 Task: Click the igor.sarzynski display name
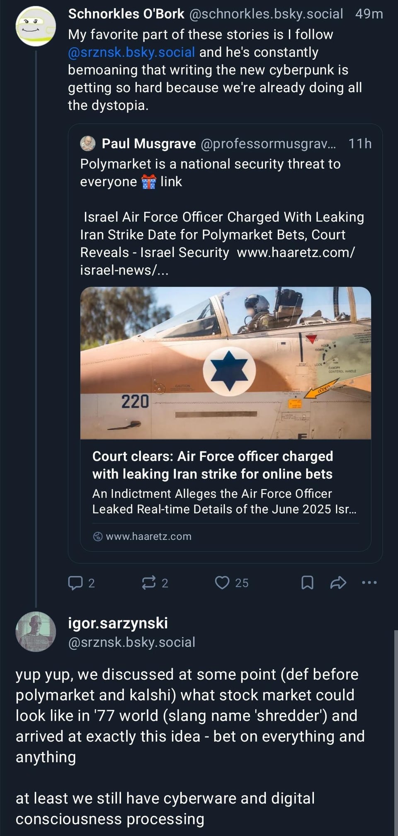[x=118, y=623]
